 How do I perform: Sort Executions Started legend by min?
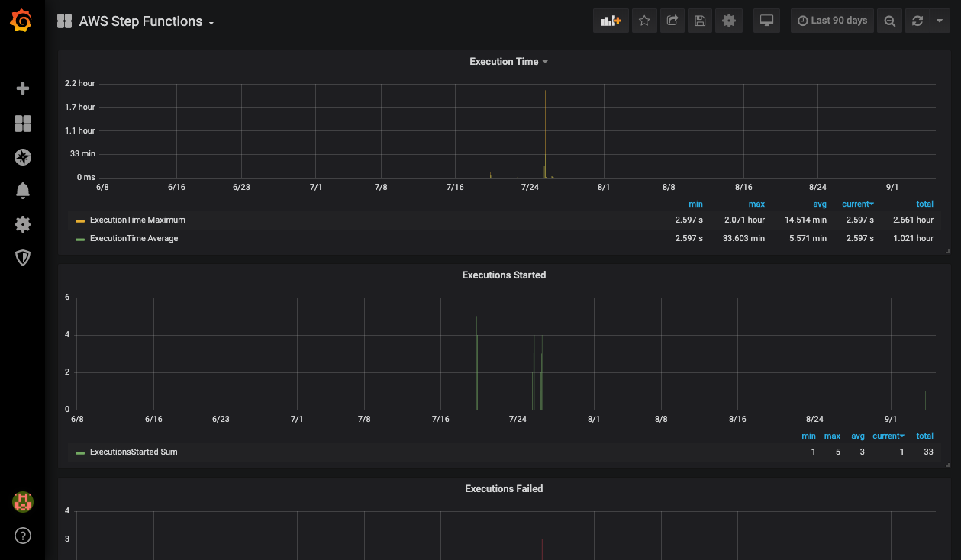pyautogui.click(x=809, y=436)
